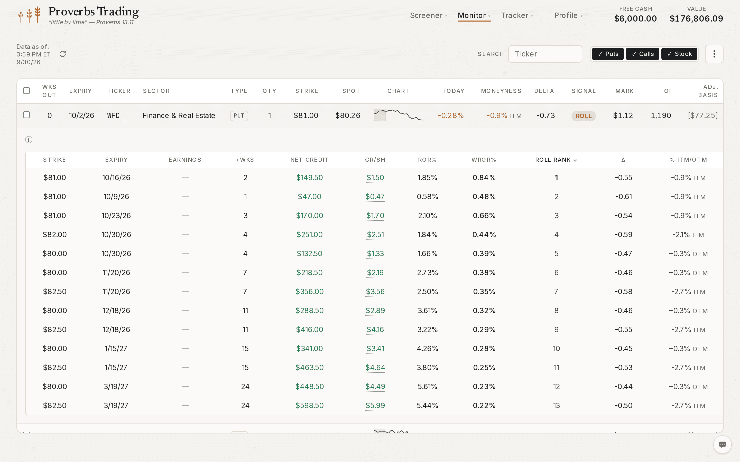Click the $4.49 credit per share link
The width and height of the screenshot is (740, 462).
(x=375, y=387)
